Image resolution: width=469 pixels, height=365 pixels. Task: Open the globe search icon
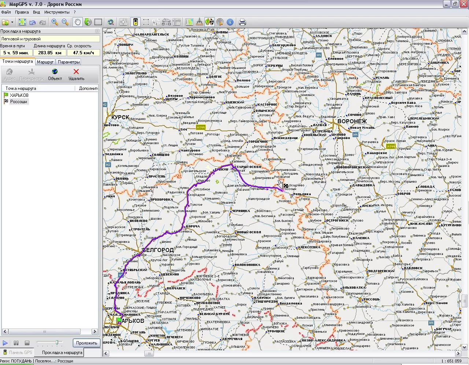click(x=111, y=22)
